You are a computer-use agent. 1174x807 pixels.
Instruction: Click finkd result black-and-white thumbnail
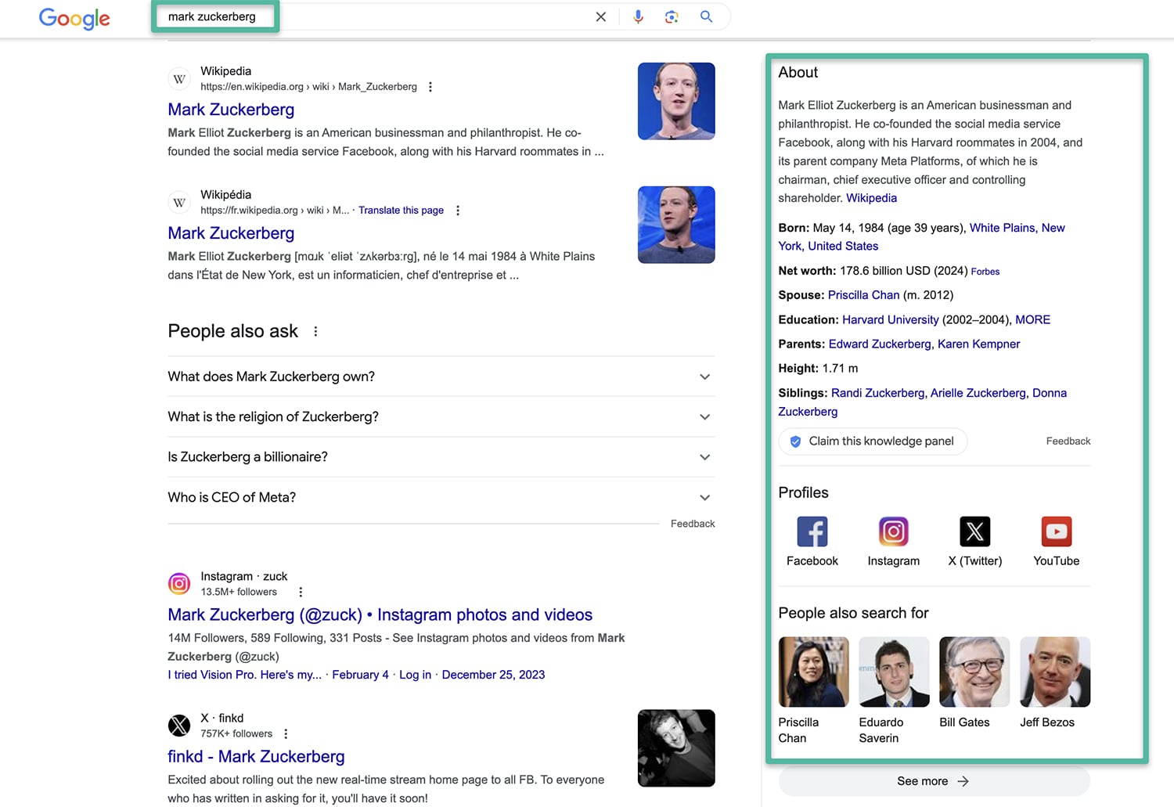[676, 748]
